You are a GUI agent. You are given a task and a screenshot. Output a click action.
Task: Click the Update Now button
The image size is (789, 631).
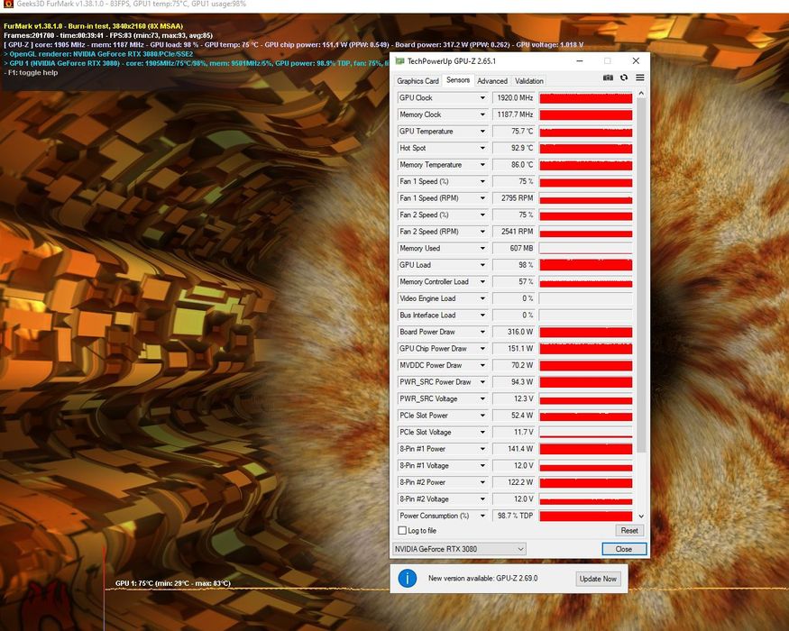coord(598,579)
